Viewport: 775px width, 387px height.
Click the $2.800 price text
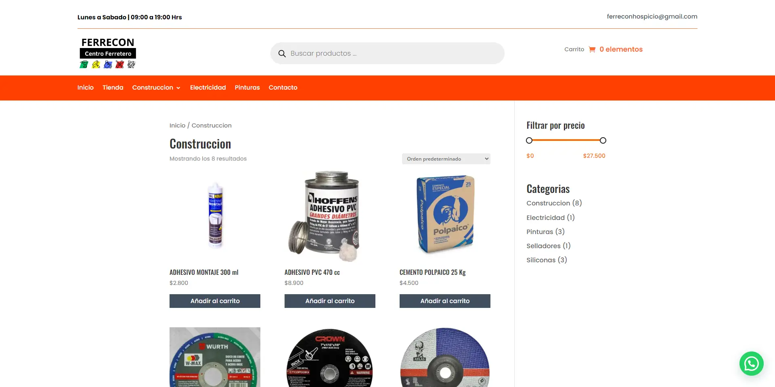point(179,283)
